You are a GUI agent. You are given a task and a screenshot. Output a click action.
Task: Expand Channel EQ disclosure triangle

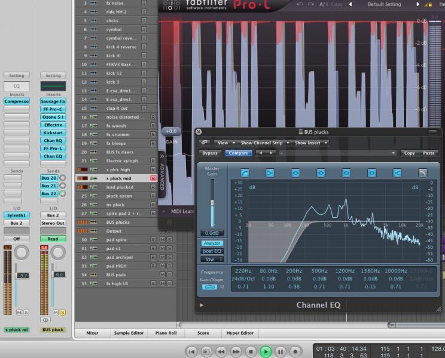coord(202,305)
